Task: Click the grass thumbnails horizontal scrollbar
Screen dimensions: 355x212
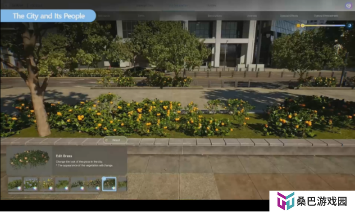Action: click(x=53, y=193)
